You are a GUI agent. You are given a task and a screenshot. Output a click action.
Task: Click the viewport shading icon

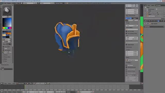[x=28, y=83]
